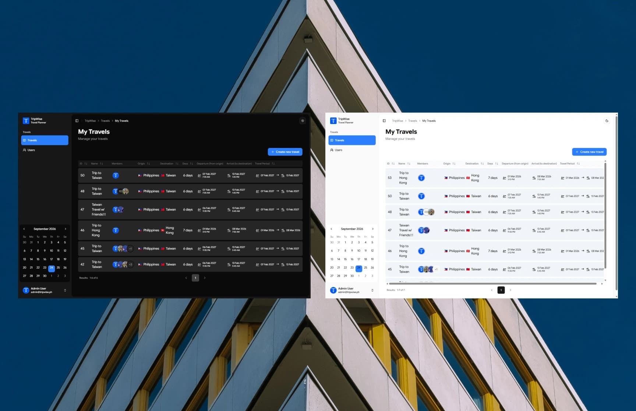This screenshot has height=411, width=636.
Task: Open Users menu item in dark window
Action: tap(45, 150)
